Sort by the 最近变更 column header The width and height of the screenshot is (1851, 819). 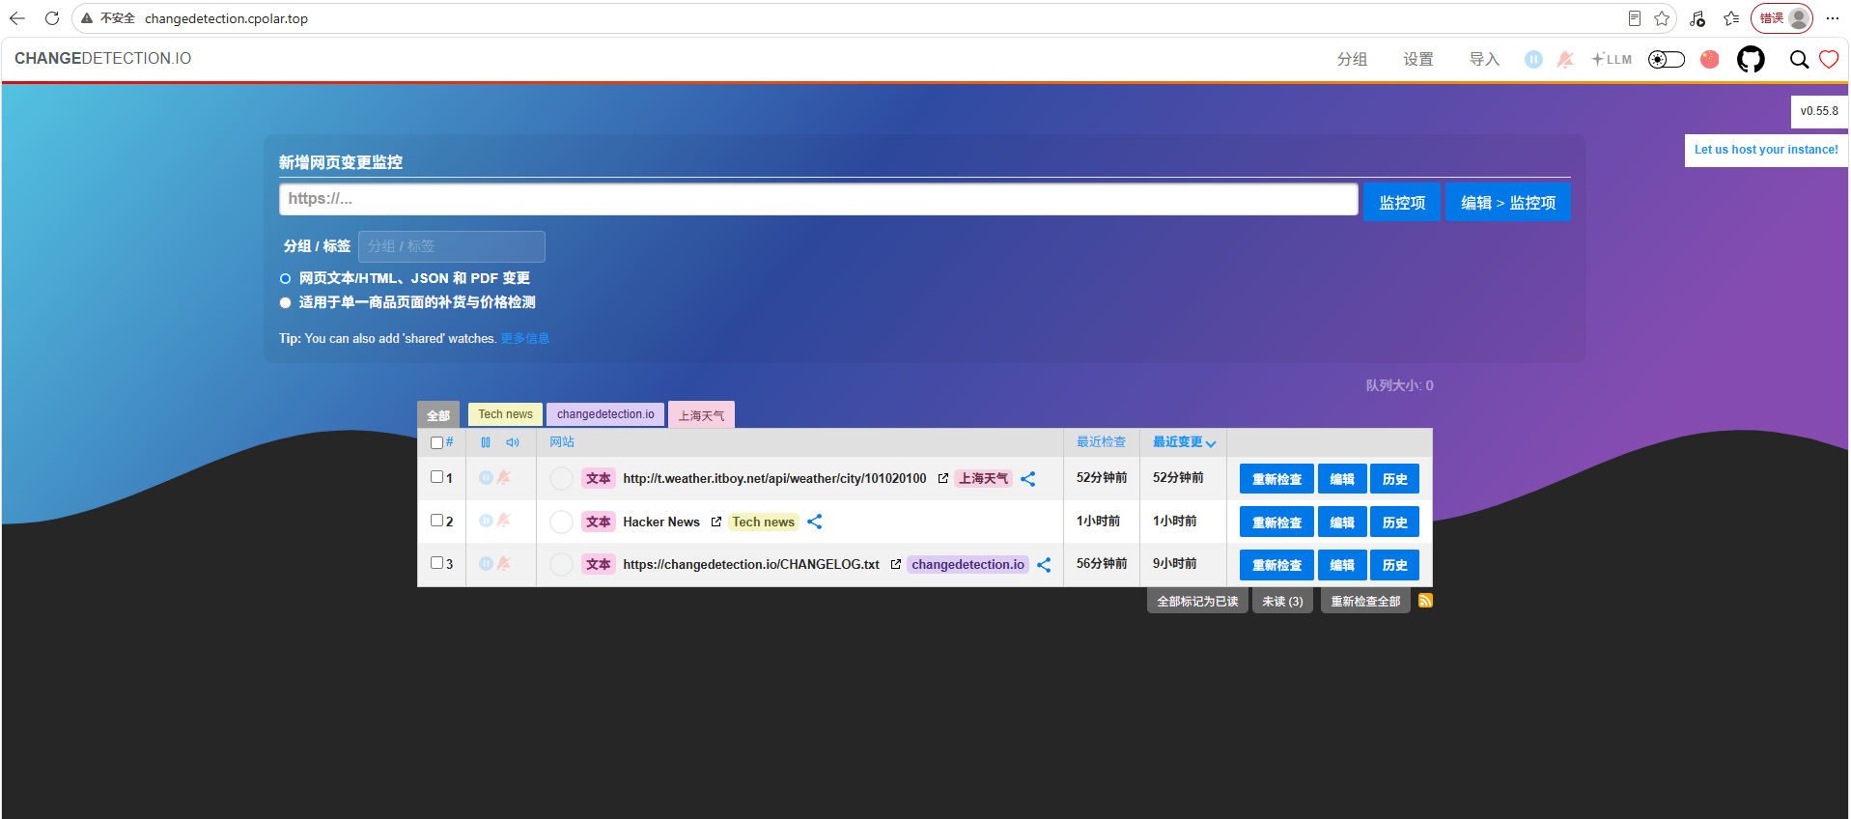click(1184, 442)
